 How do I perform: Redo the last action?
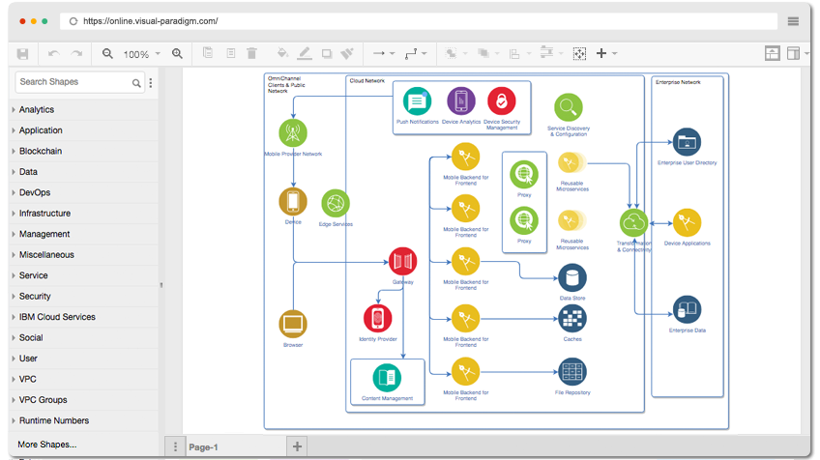tap(77, 53)
